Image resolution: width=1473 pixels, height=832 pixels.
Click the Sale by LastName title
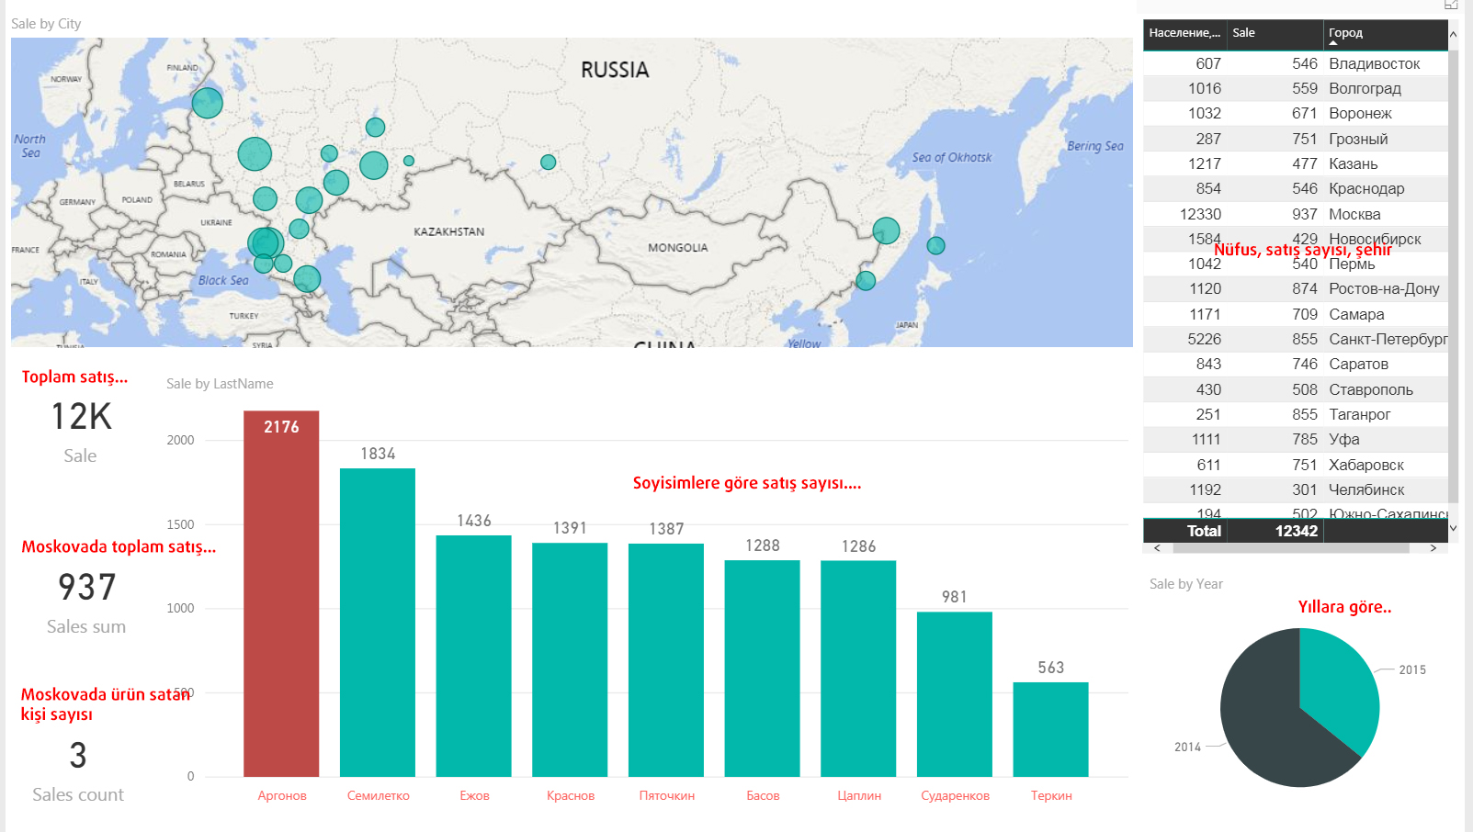[x=220, y=384]
